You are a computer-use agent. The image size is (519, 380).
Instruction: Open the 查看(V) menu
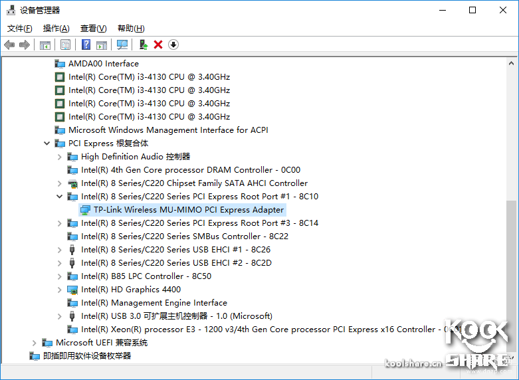[x=93, y=29]
